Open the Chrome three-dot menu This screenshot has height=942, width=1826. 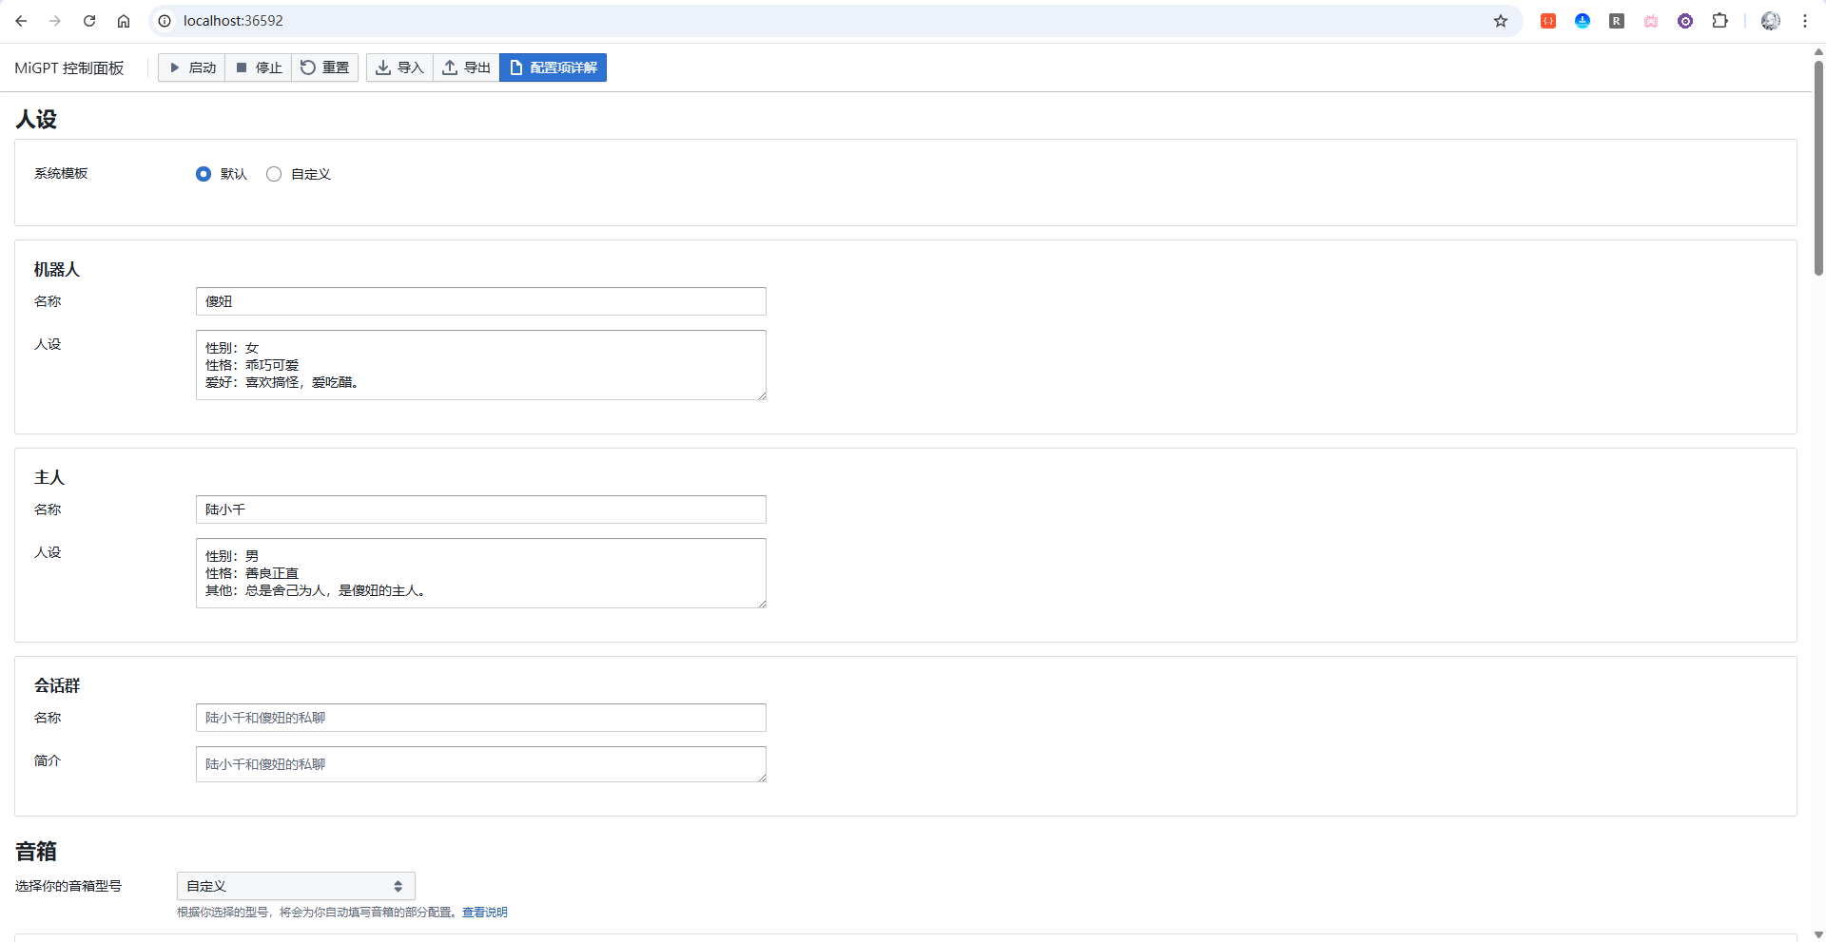1804,21
